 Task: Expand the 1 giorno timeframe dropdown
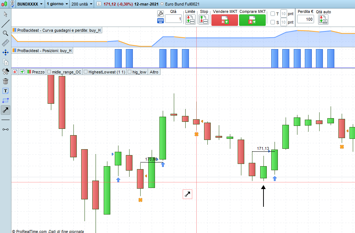coord(57,4)
